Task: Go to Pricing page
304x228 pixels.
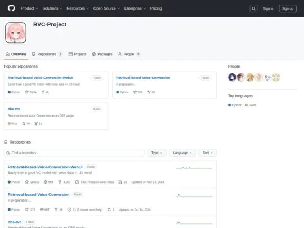Action: [156, 8]
